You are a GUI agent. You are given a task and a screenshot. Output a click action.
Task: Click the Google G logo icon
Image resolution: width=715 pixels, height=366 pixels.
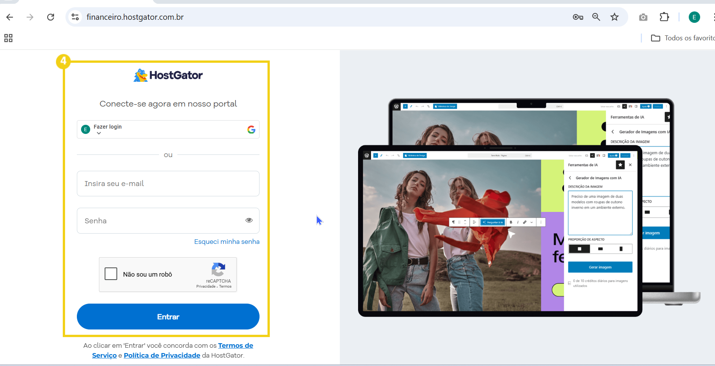point(251,129)
